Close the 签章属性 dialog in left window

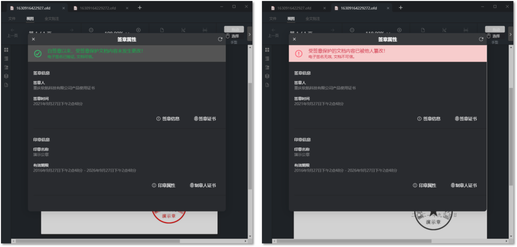pos(34,39)
